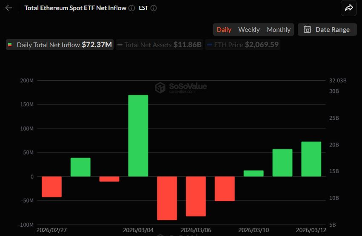This screenshot has height=236, width=362.
Task: Switch to the Monthly view
Action: [x=279, y=30]
